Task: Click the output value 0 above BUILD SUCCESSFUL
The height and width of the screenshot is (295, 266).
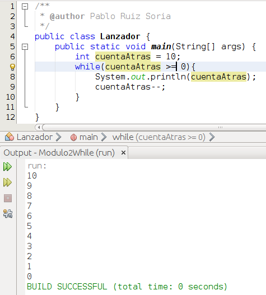Action: click(29, 277)
